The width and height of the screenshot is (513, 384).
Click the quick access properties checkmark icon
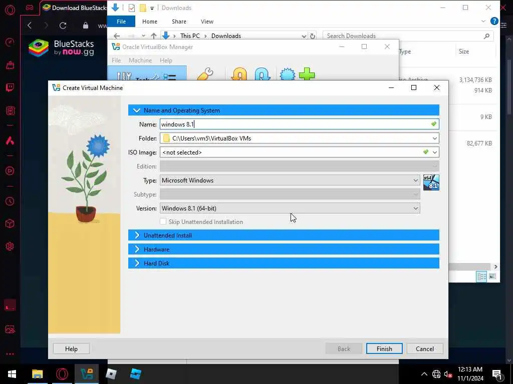[132, 8]
